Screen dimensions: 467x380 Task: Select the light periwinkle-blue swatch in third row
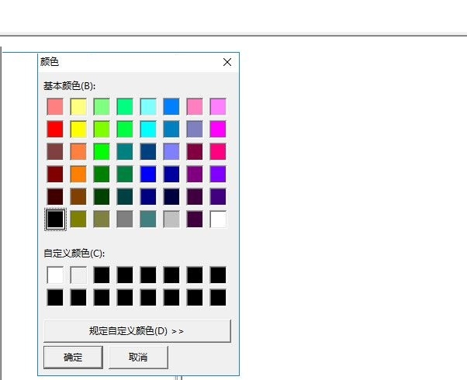point(171,151)
